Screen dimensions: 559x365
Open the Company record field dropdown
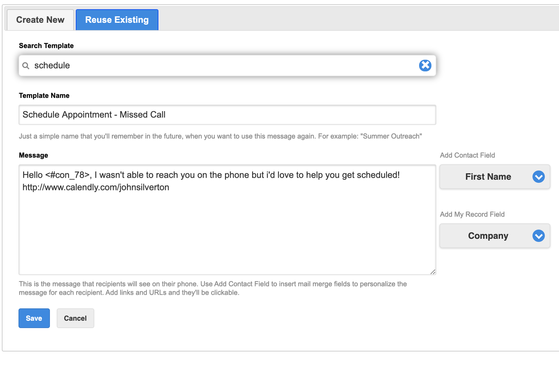[495, 236]
